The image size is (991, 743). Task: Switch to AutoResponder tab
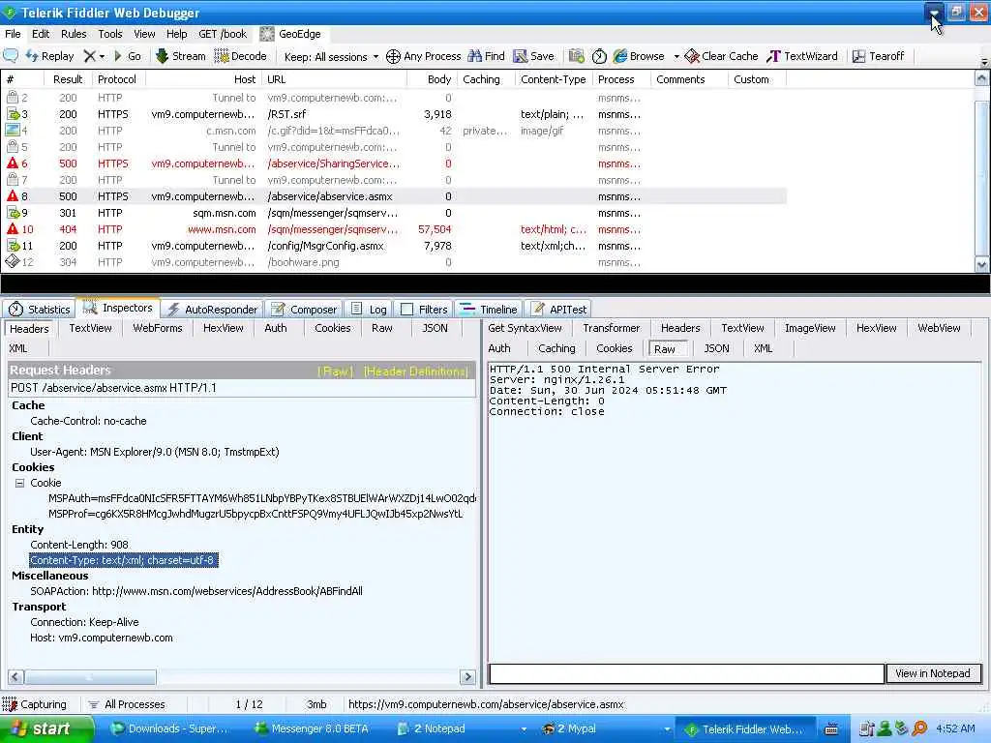212,310
